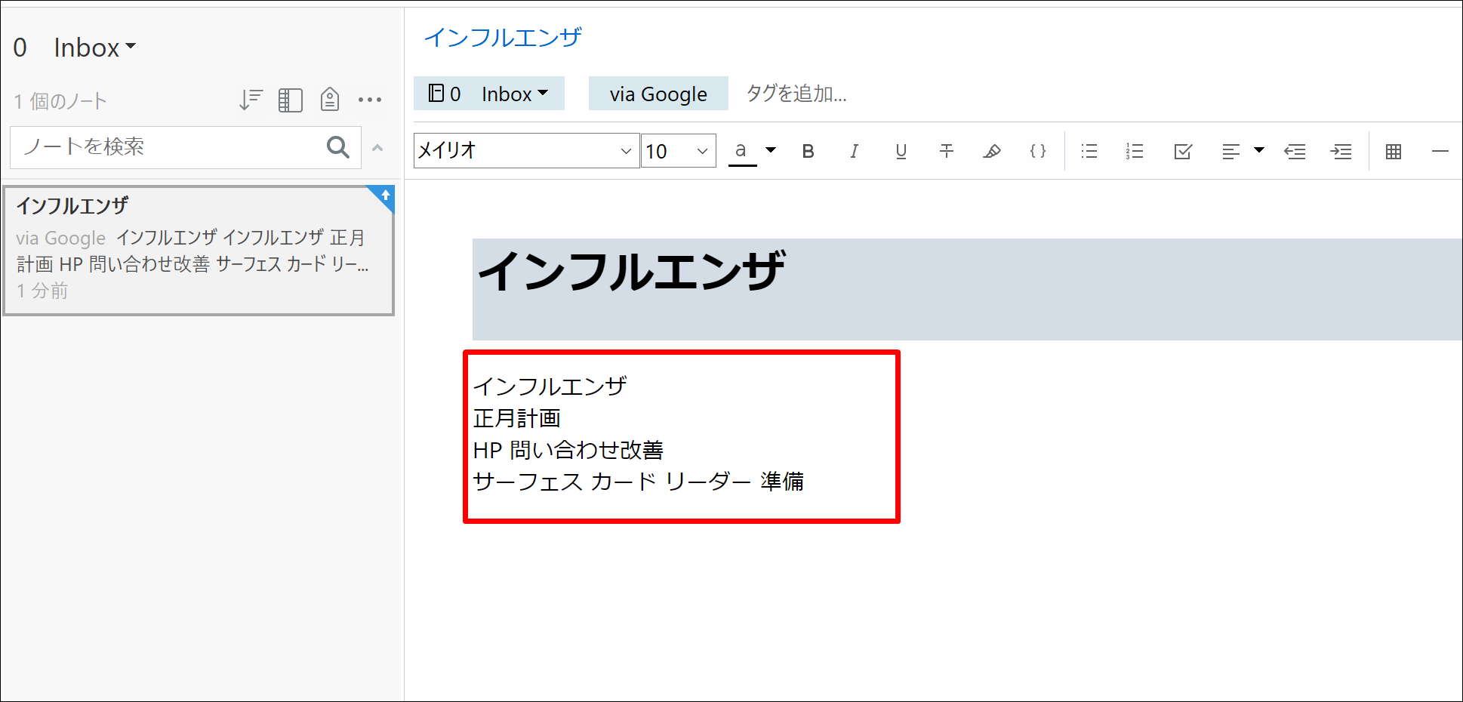Toggle italic formatting
This screenshot has height=702, width=1463.
pos(854,151)
